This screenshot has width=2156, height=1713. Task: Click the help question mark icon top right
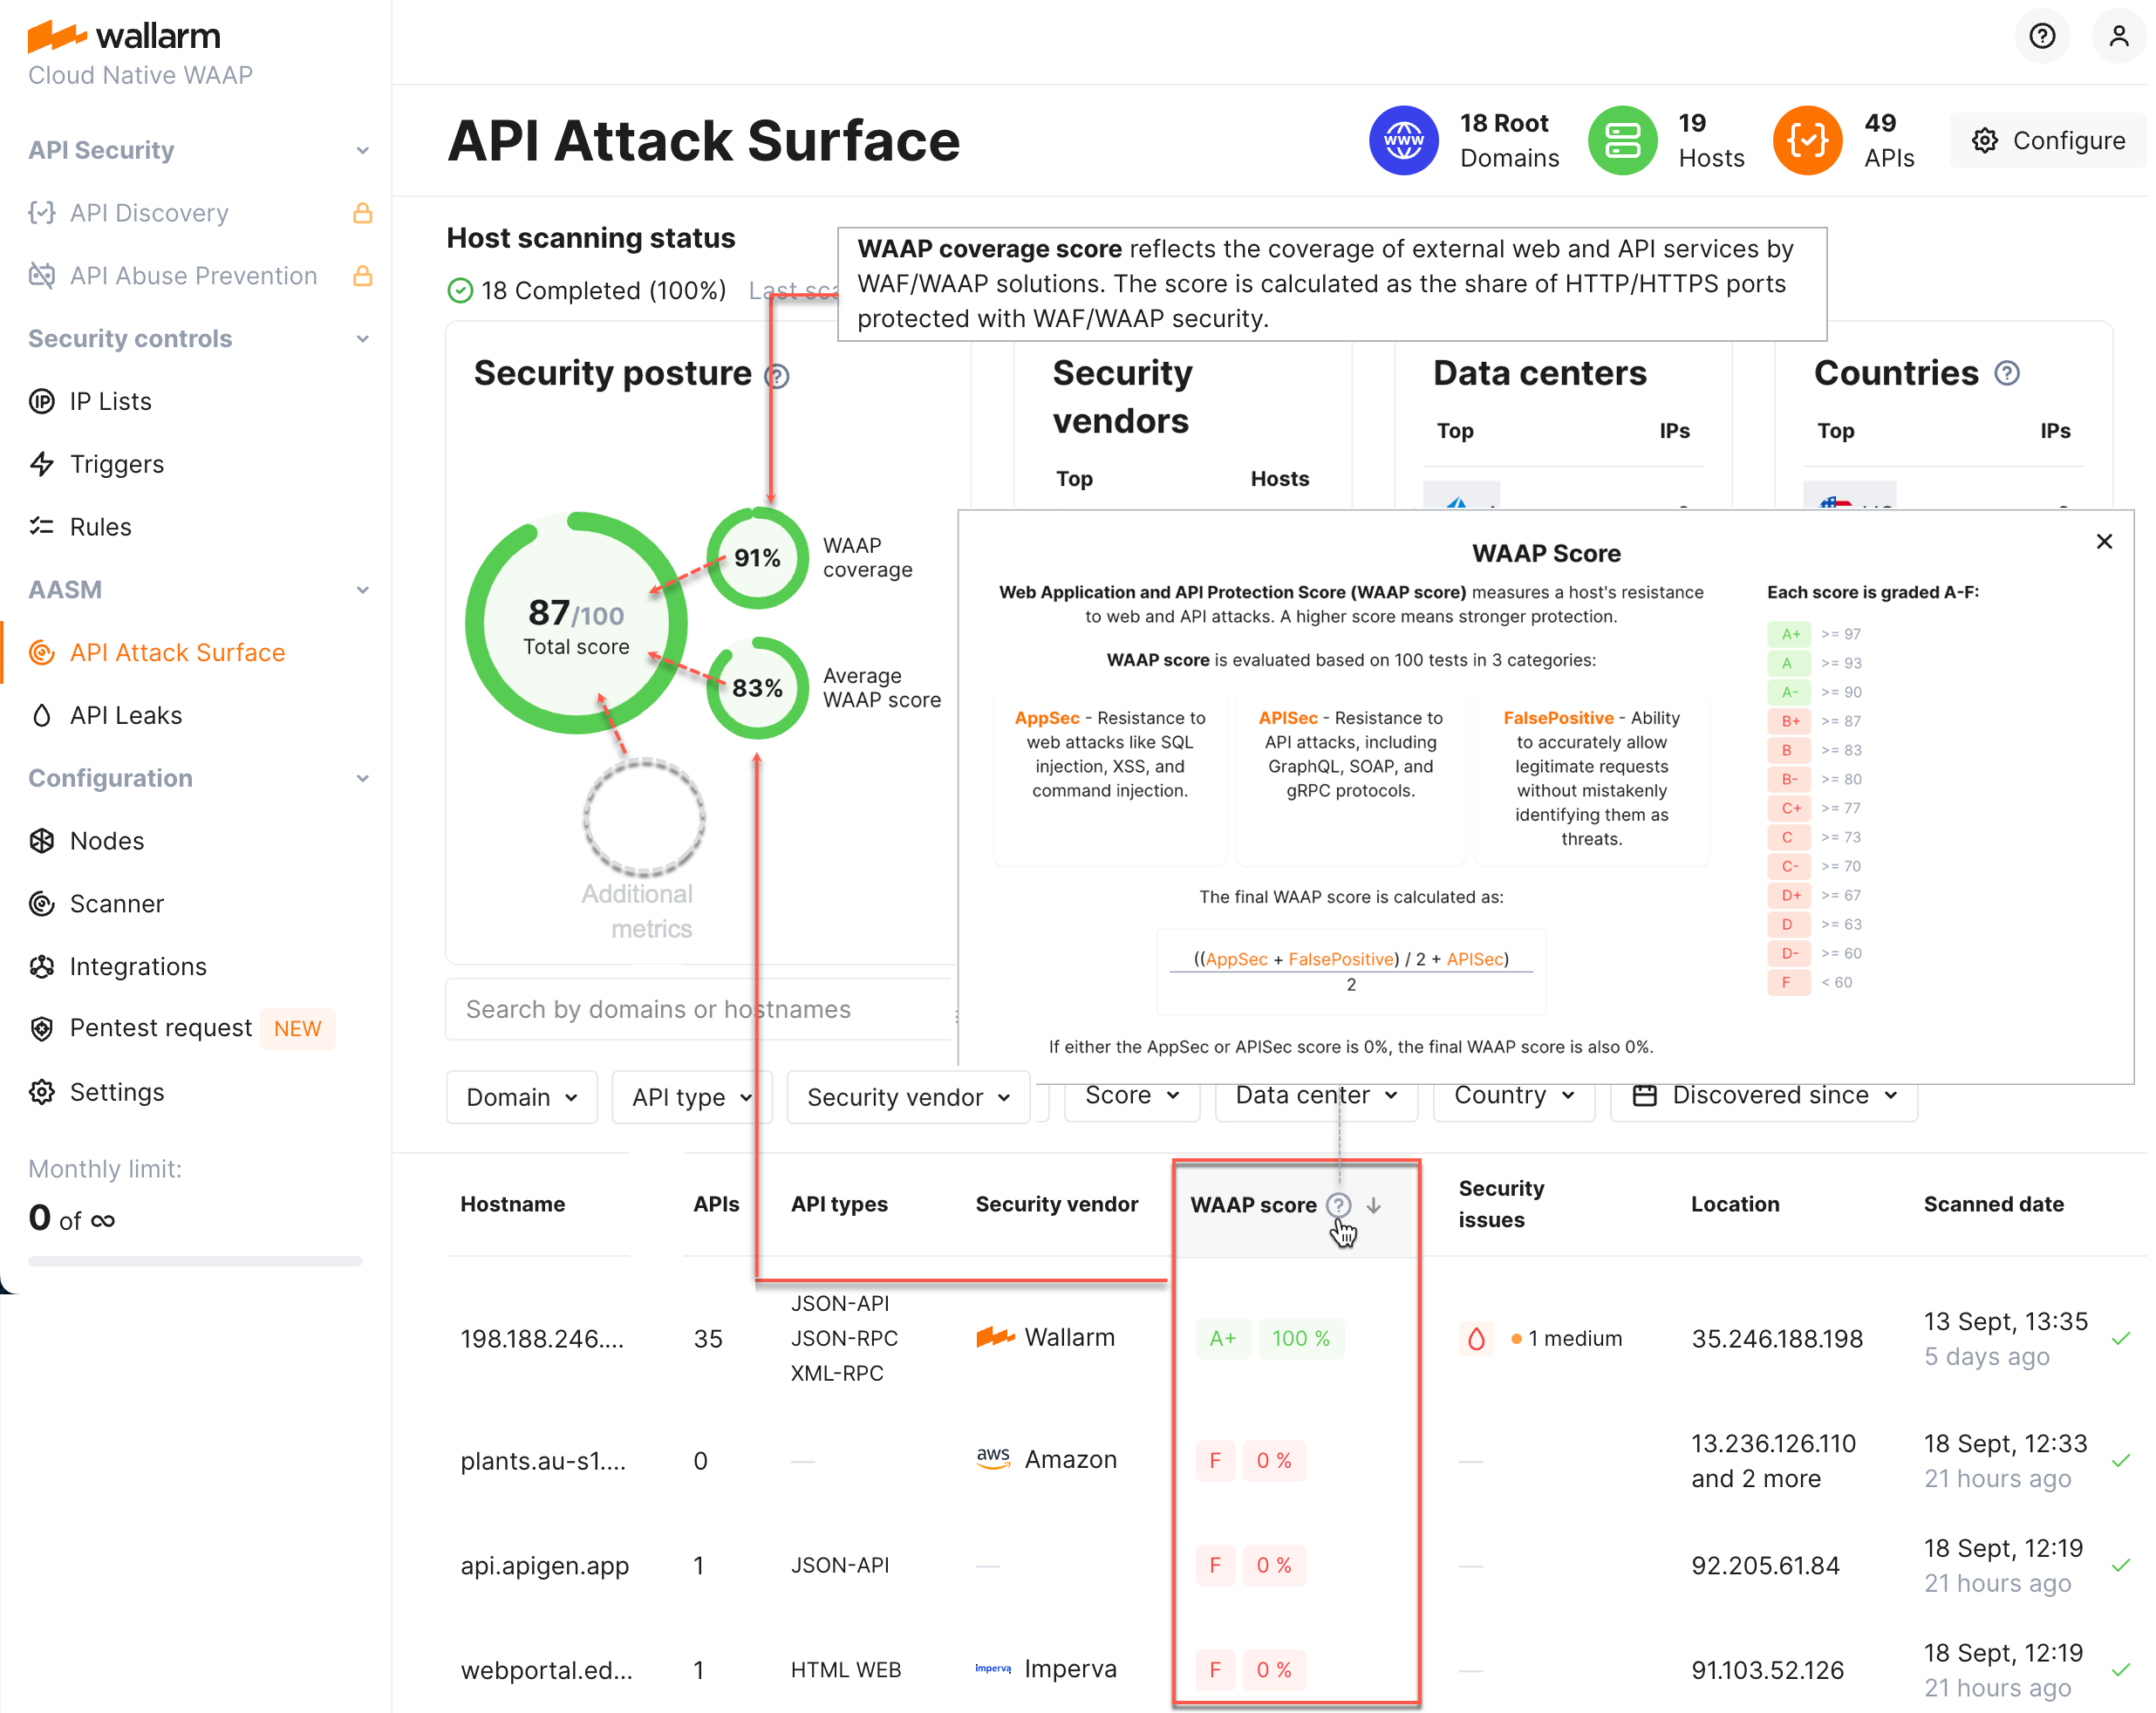click(x=2042, y=36)
